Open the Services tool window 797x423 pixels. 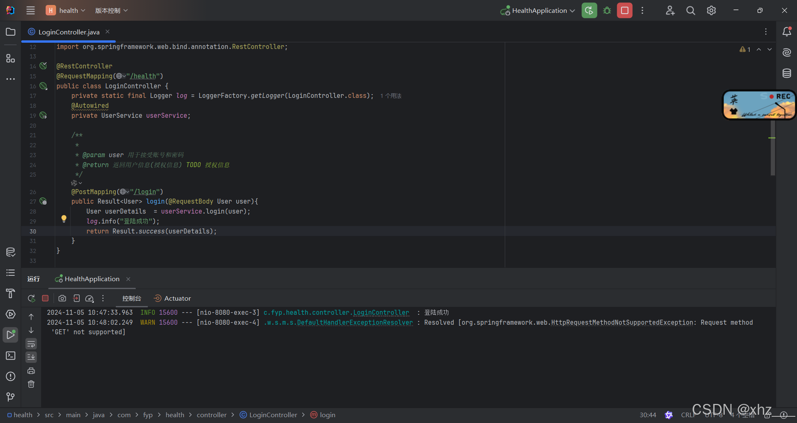[x=11, y=314]
